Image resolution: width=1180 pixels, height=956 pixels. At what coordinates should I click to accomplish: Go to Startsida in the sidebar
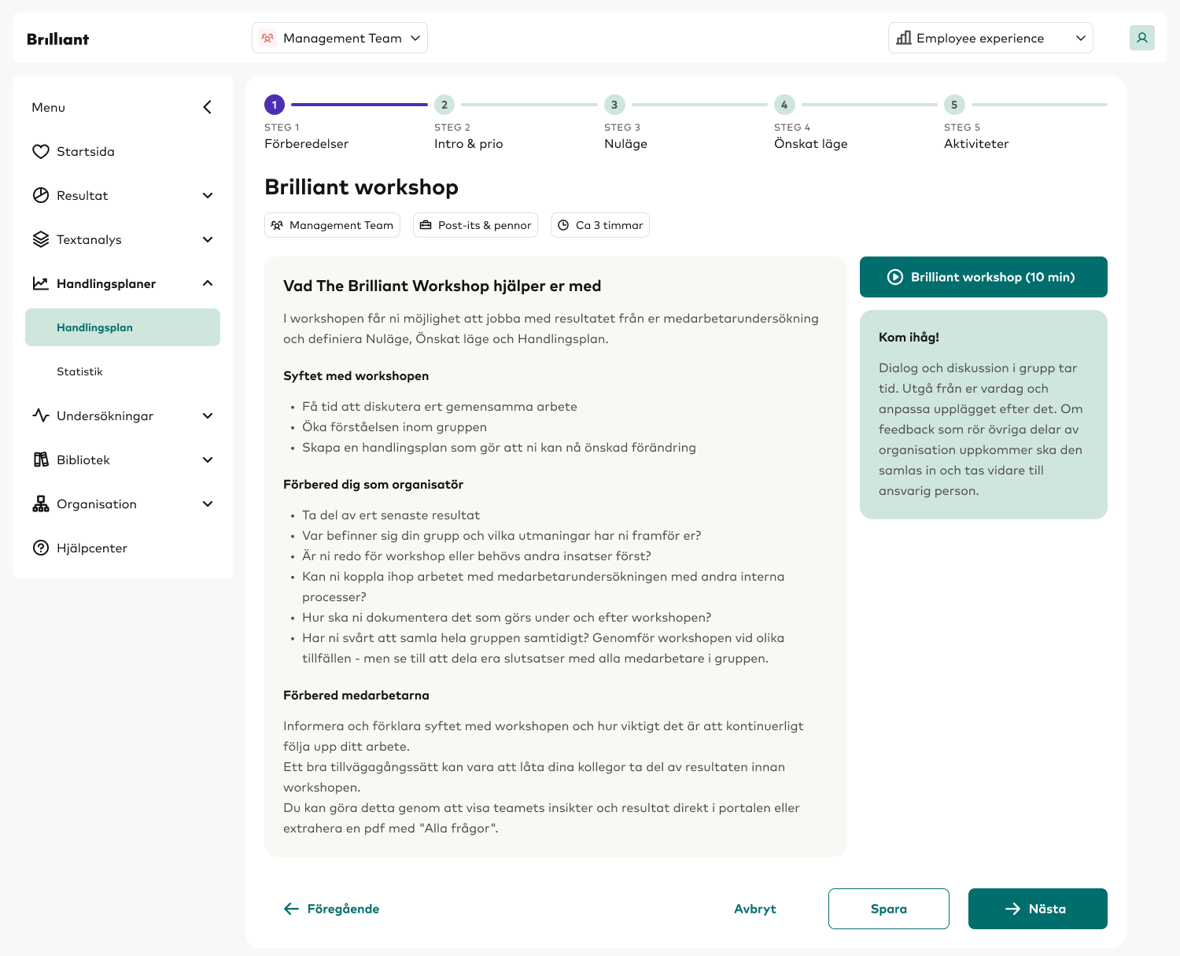tap(86, 152)
